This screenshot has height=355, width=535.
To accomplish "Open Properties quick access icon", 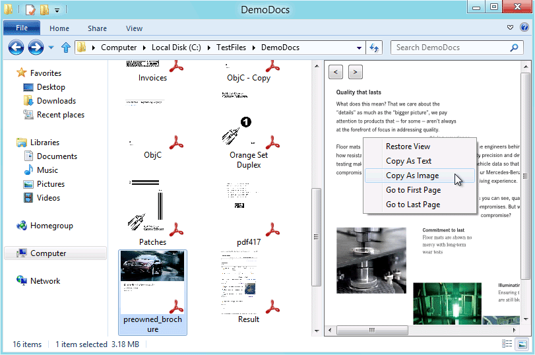I will tap(30, 10).
